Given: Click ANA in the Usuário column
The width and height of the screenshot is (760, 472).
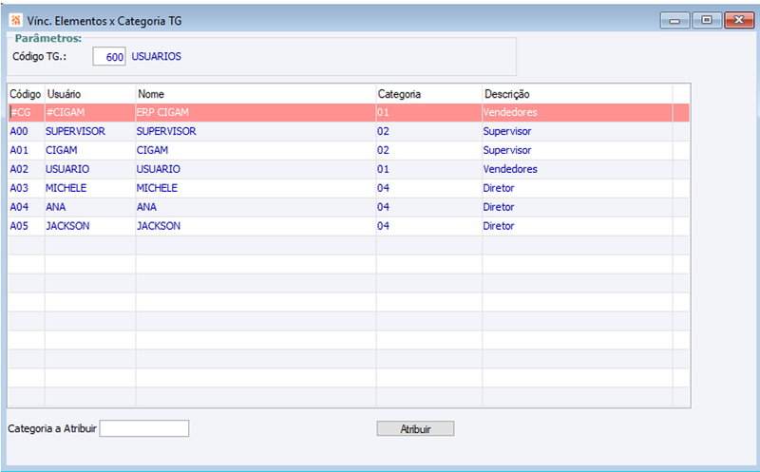Looking at the screenshot, I should pyautogui.click(x=89, y=207).
